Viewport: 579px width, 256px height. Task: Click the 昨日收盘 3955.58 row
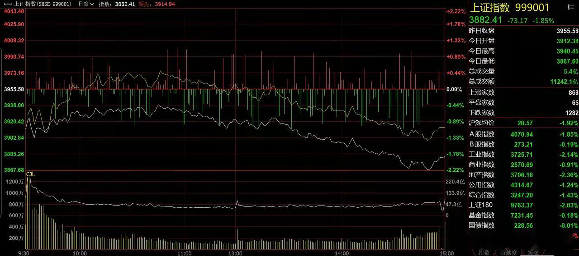coord(523,31)
